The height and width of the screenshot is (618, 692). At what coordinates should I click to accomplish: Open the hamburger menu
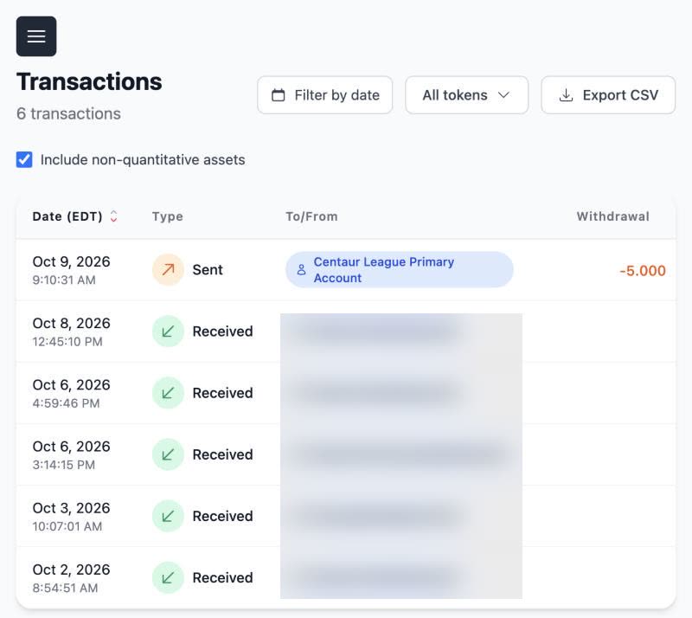tap(36, 36)
